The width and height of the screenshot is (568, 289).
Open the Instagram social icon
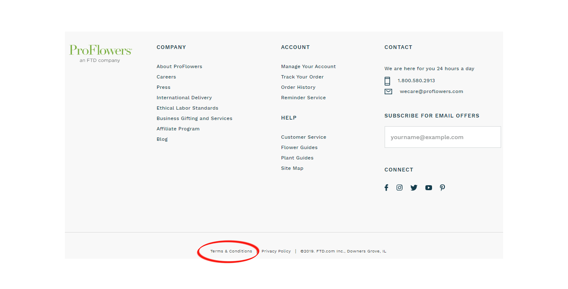pyautogui.click(x=400, y=188)
